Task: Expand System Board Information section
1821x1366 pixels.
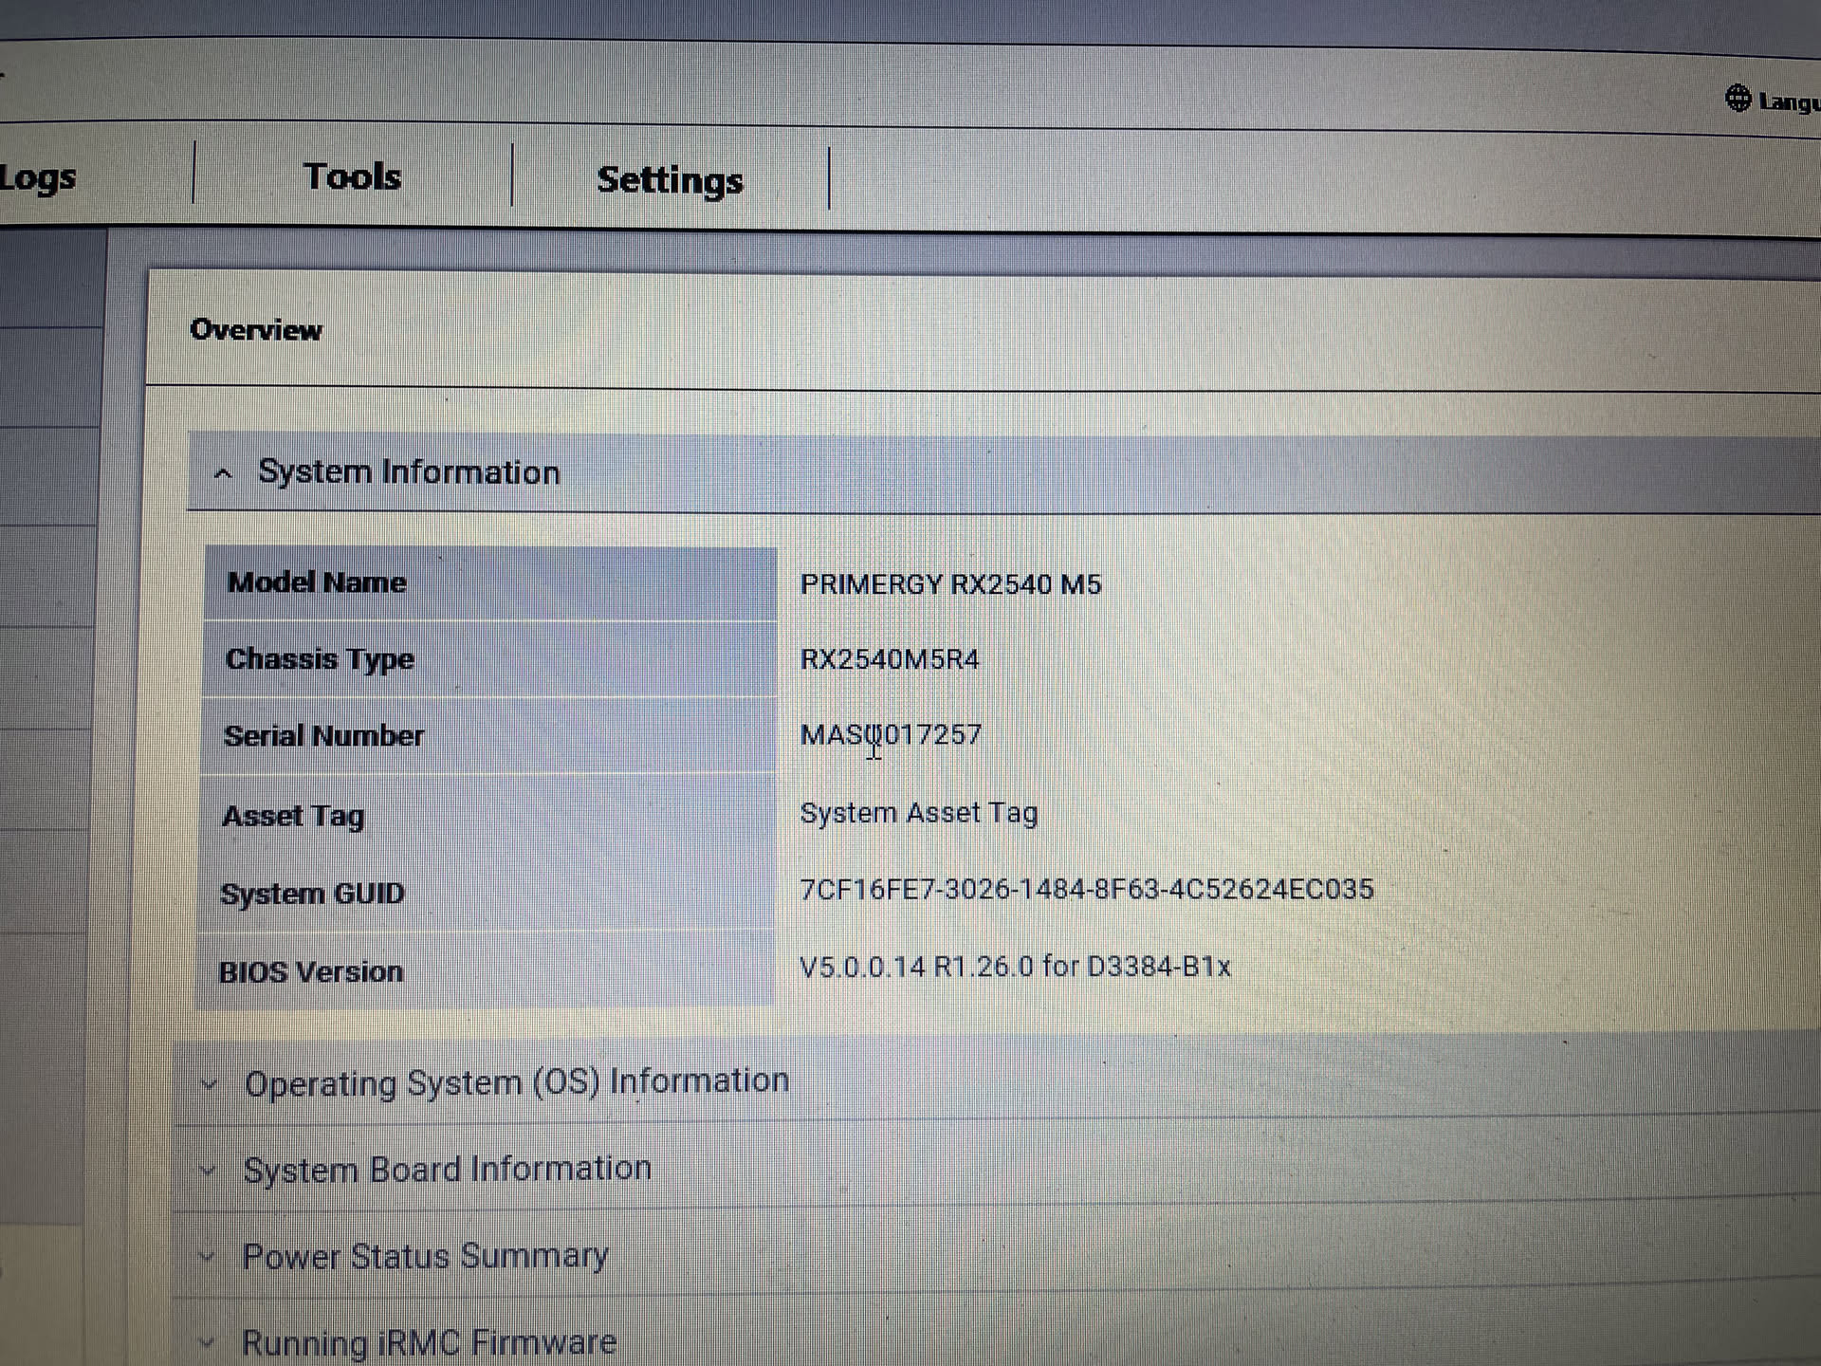Action: coord(447,1170)
